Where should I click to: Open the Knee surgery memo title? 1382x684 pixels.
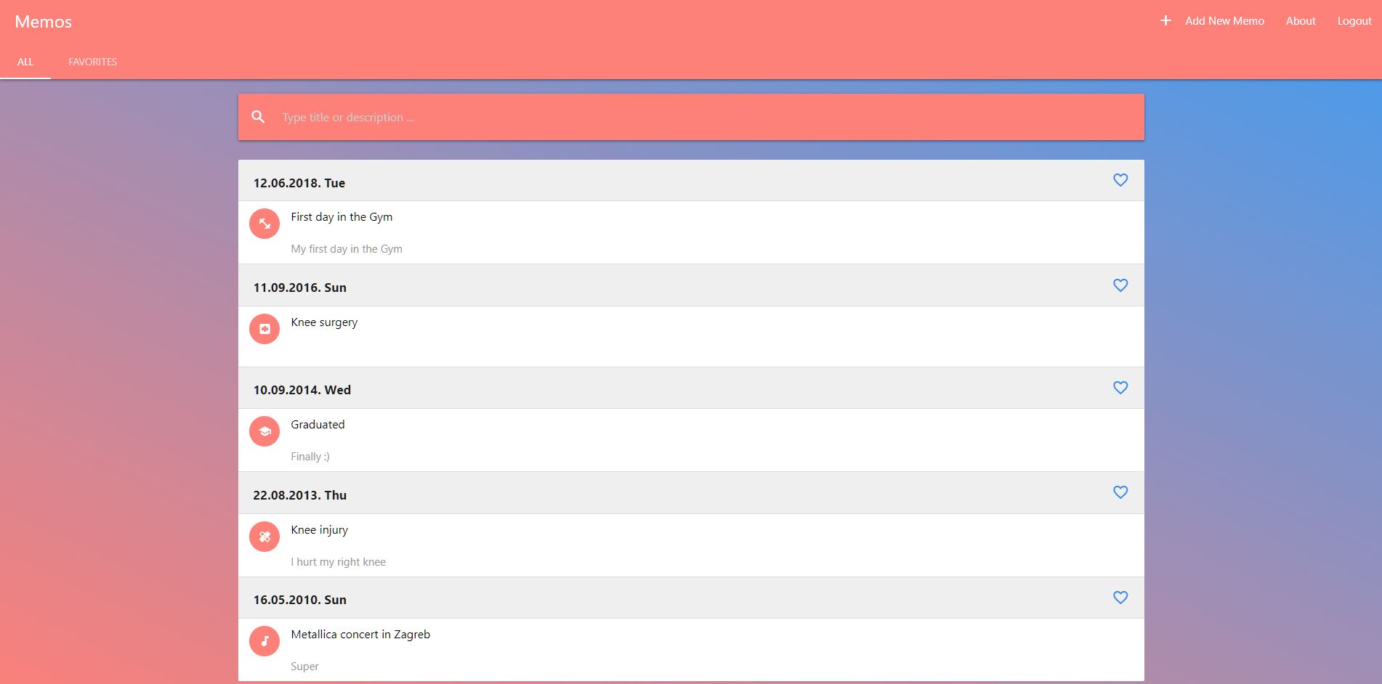coord(324,322)
